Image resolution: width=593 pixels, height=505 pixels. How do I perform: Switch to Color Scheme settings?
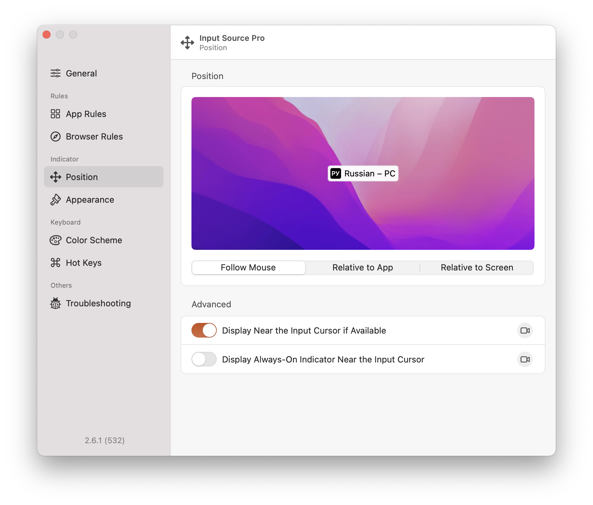[x=104, y=240]
